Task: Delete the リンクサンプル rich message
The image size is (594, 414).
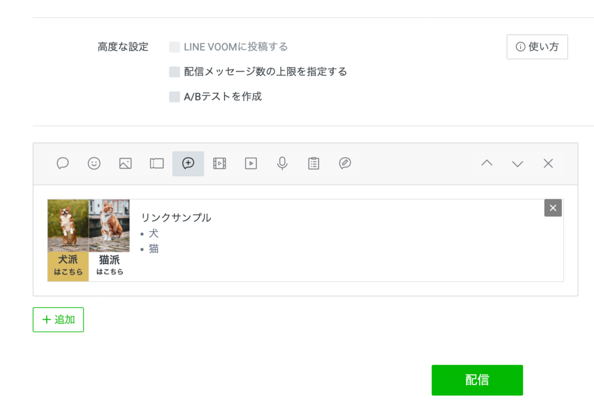Action: coord(553,208)
